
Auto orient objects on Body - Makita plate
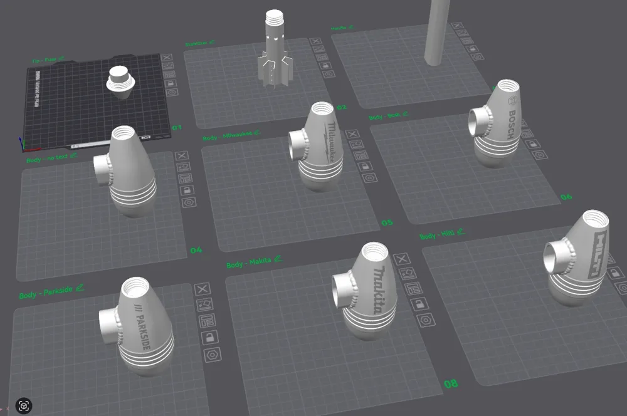tap(408, 273)
